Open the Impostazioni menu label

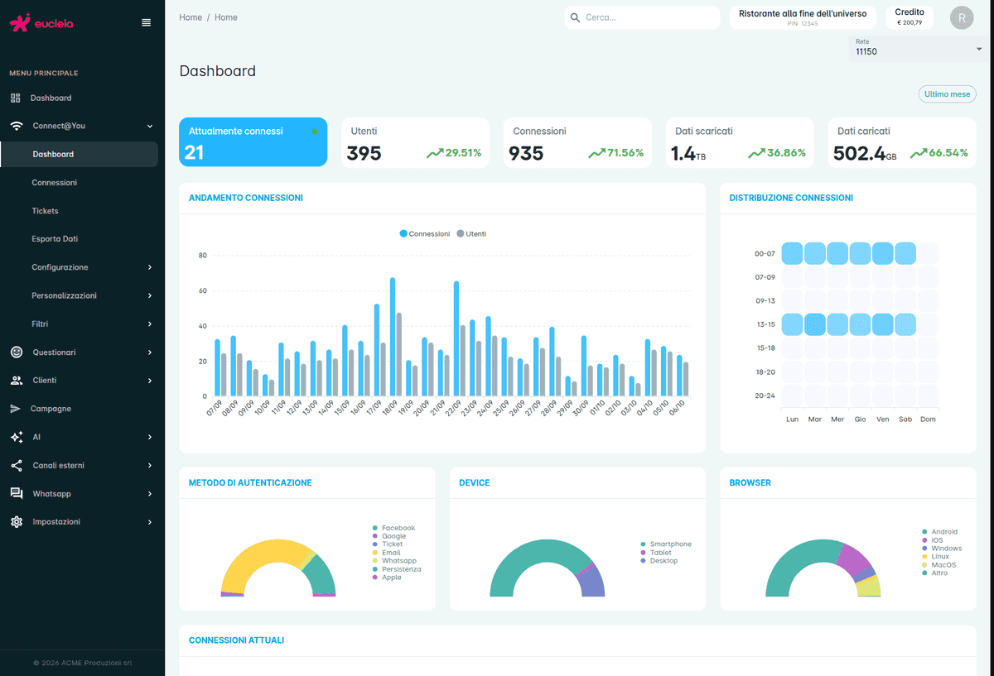point(56,522)
